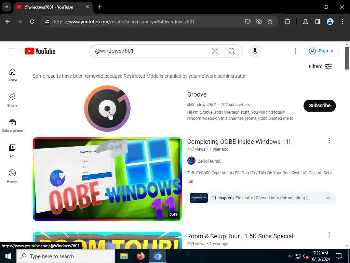Toggle the browser side panel icon

318,22
